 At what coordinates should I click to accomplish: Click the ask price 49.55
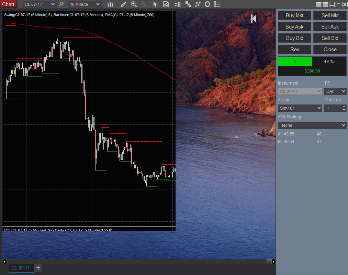[x=289, y=134]
